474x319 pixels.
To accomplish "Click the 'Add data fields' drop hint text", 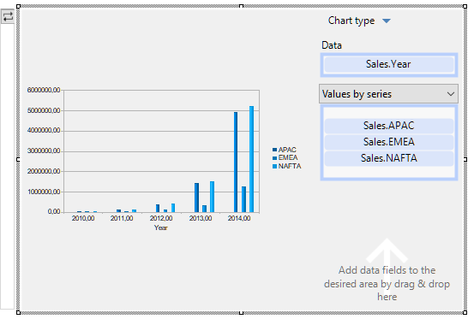I will pyautogui.click(x=387, y=283).
